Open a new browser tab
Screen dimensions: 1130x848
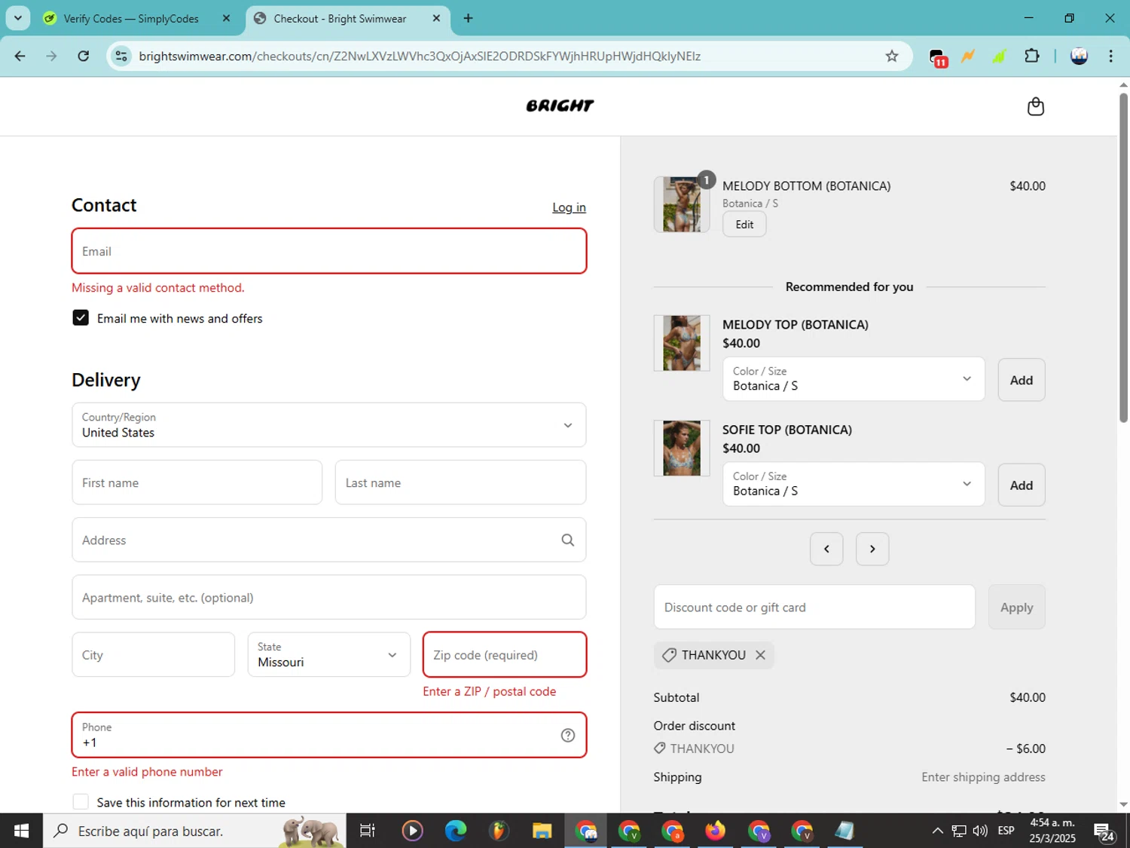pyautogui.click(x=468, y=18)
